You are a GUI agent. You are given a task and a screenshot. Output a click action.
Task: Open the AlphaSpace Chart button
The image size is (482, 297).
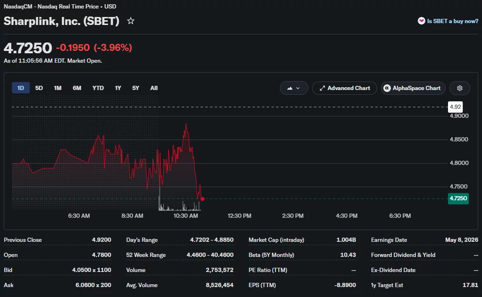(x=413, y=88)
